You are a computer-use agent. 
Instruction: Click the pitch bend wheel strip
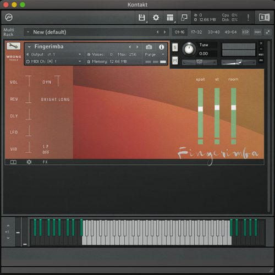pyautogui.click(x=18, y=232)
